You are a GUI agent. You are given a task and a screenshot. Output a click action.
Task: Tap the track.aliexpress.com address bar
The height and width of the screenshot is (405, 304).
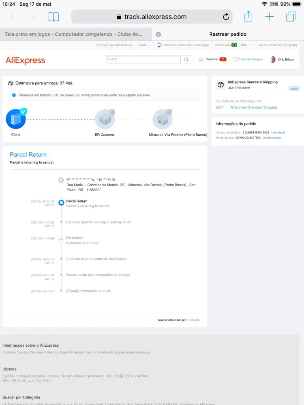(x=152, y=17)
